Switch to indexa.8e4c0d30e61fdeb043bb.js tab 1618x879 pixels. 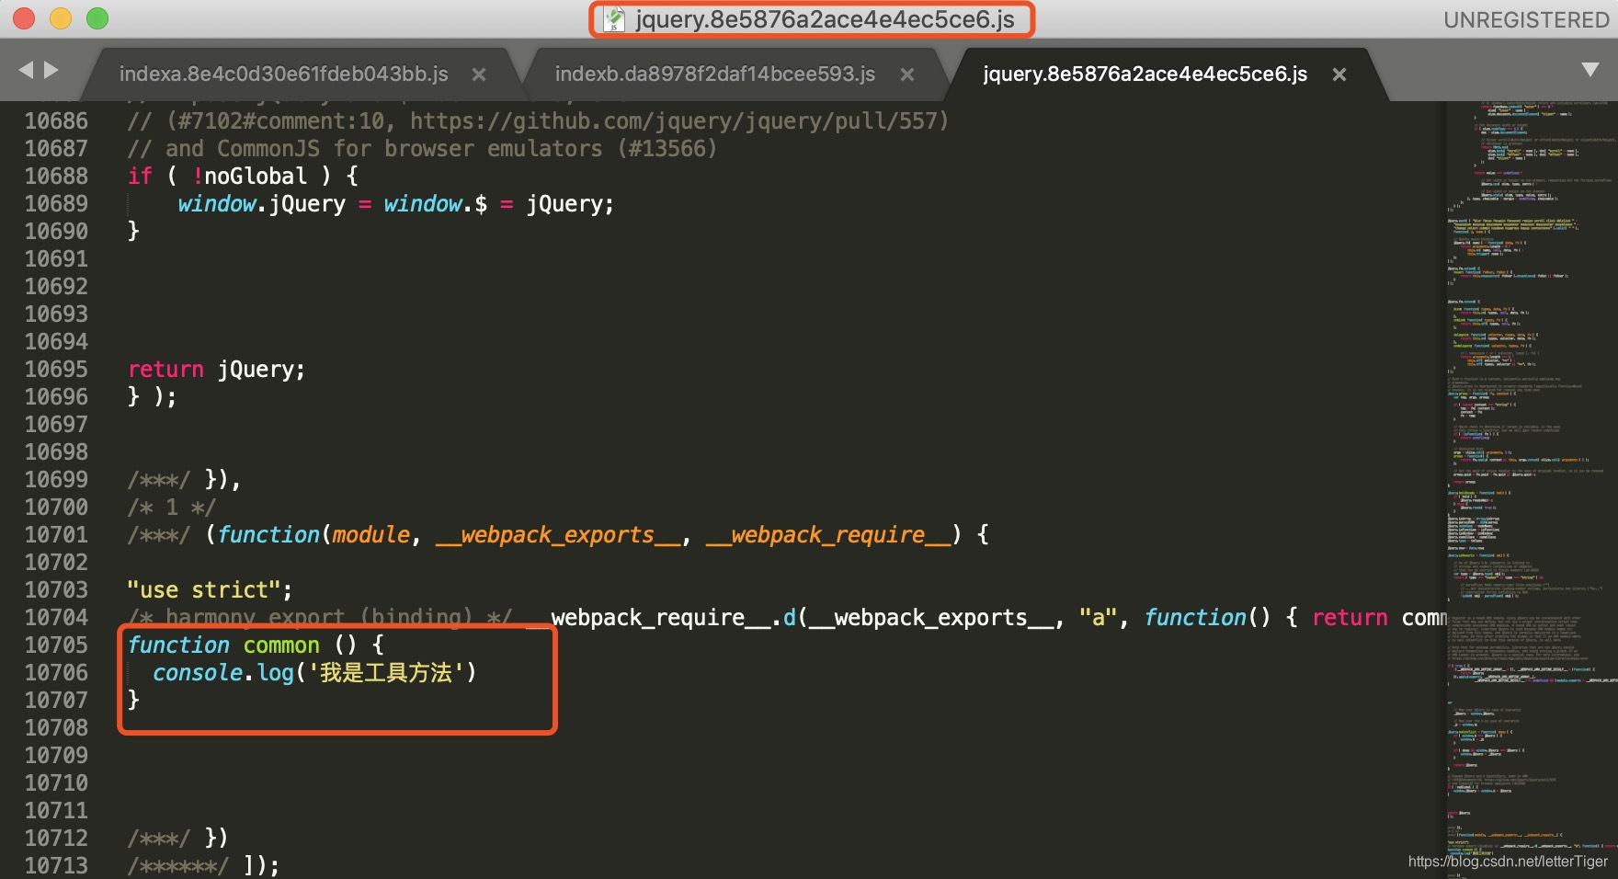coord(283,74)
